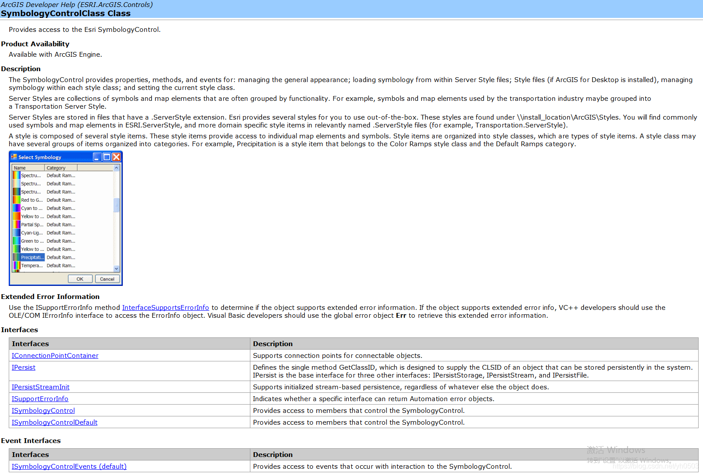Image resolution: width=703 pixels, height=474 pixels.
Task: Pick the Red to Green ramp swatch
Action: [17, 200]
